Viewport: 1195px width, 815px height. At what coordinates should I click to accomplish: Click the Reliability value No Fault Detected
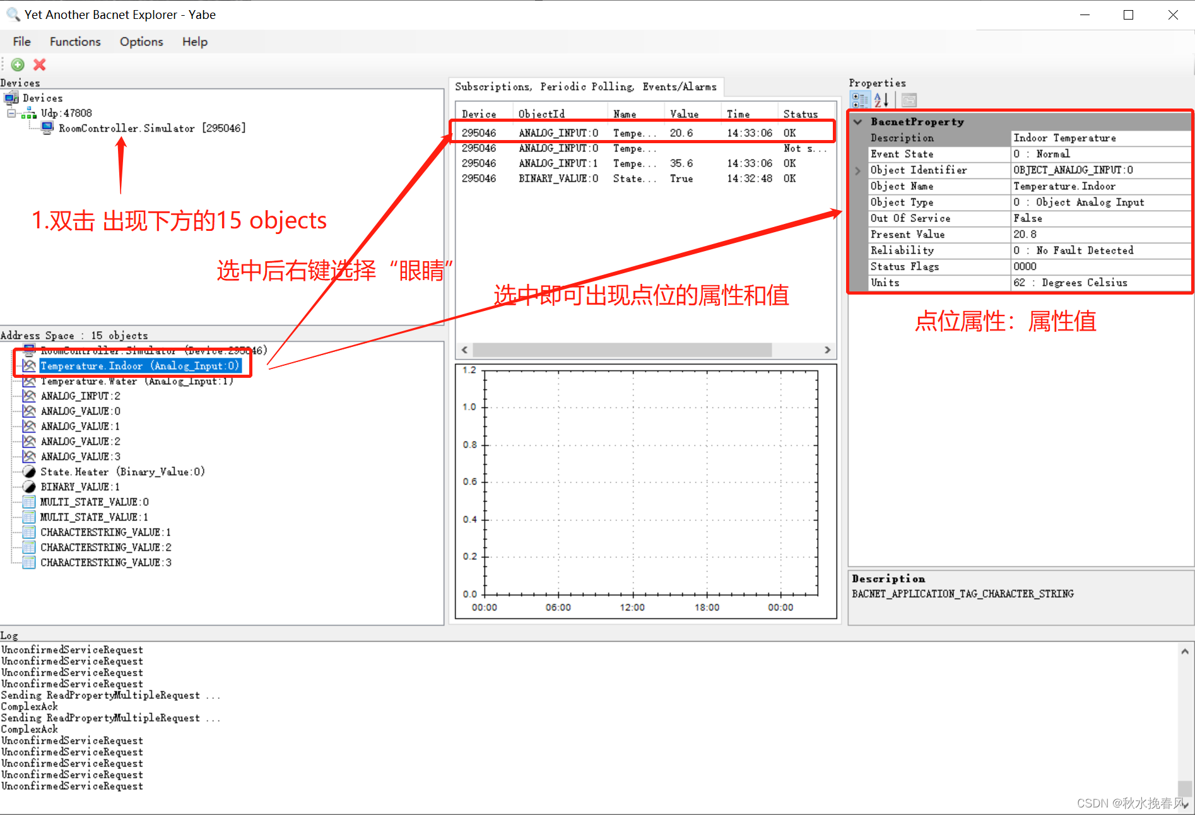[1100, 250]
